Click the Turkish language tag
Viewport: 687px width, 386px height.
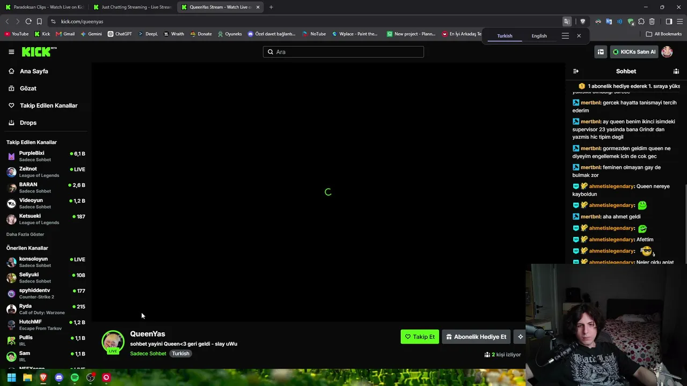coord(180,354)
